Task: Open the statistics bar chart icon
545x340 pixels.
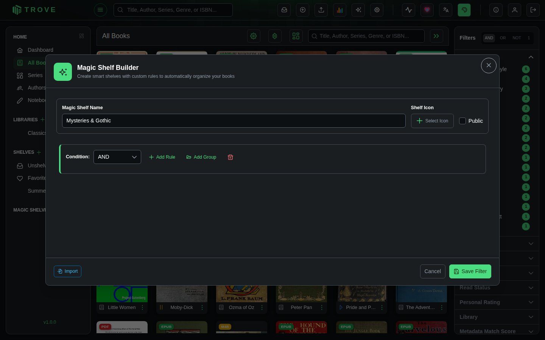Action: coord(340,10)
